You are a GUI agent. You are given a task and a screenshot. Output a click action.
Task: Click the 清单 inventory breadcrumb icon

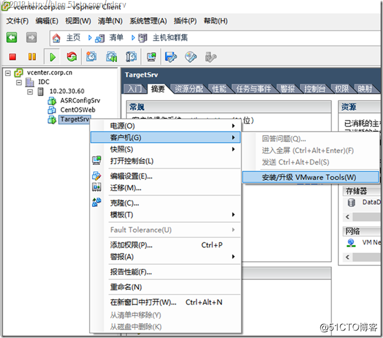[x=100, y=38]
